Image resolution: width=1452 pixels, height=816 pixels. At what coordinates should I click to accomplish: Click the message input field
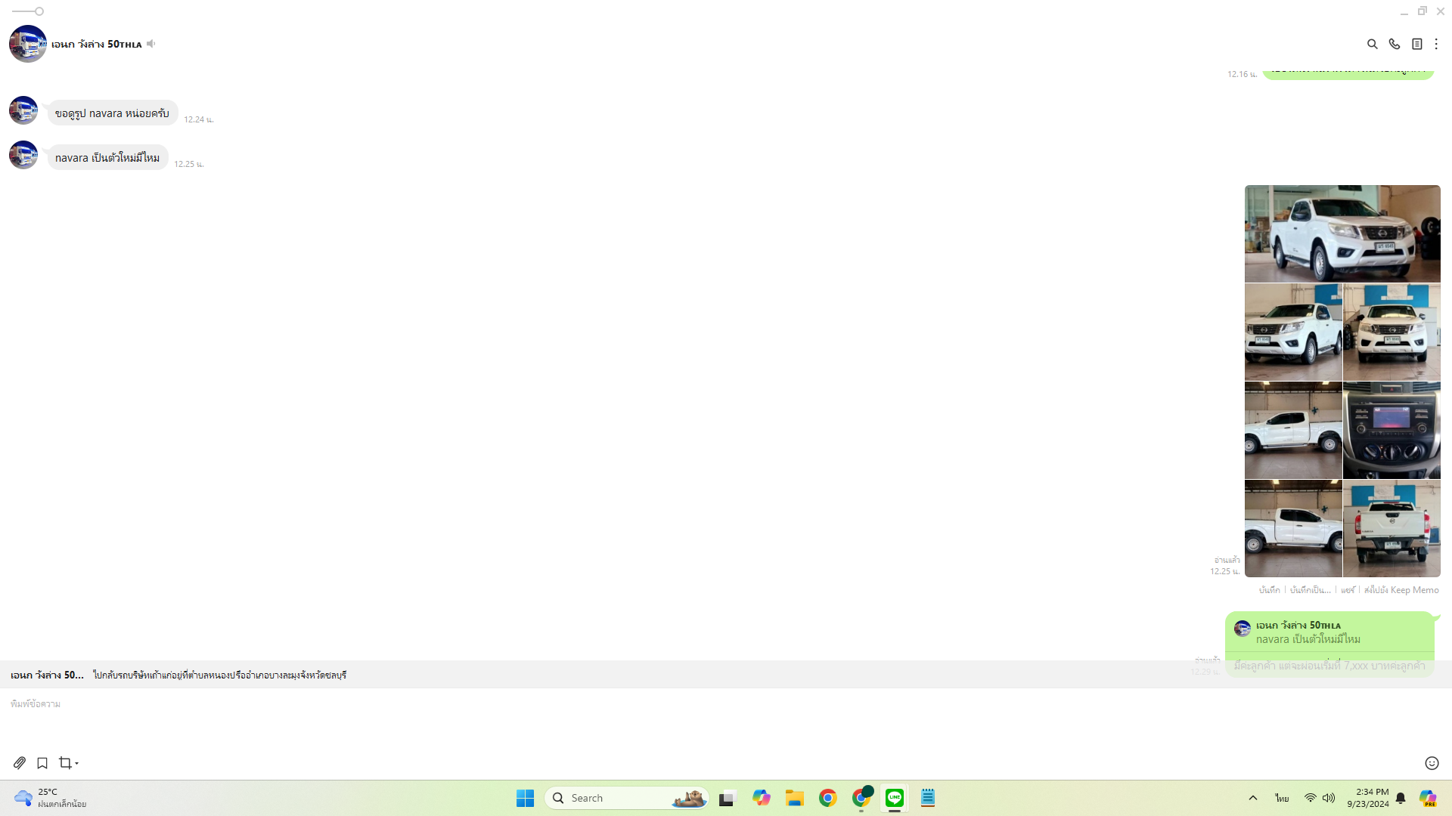point(681,718)
